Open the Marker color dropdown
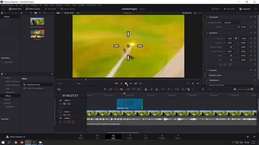The height and width of the screenshot is (145, 259). (x=171, y=89)
